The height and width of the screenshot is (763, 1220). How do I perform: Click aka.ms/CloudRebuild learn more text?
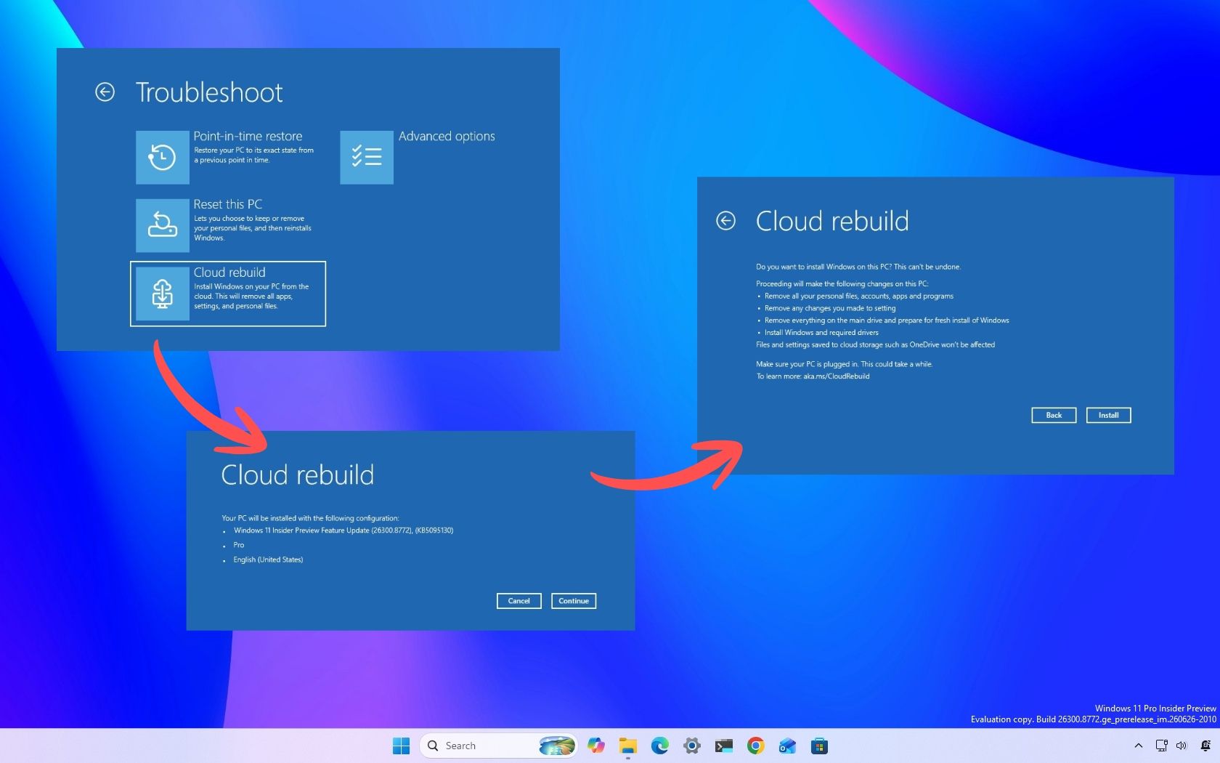click(x=836, y=376)
